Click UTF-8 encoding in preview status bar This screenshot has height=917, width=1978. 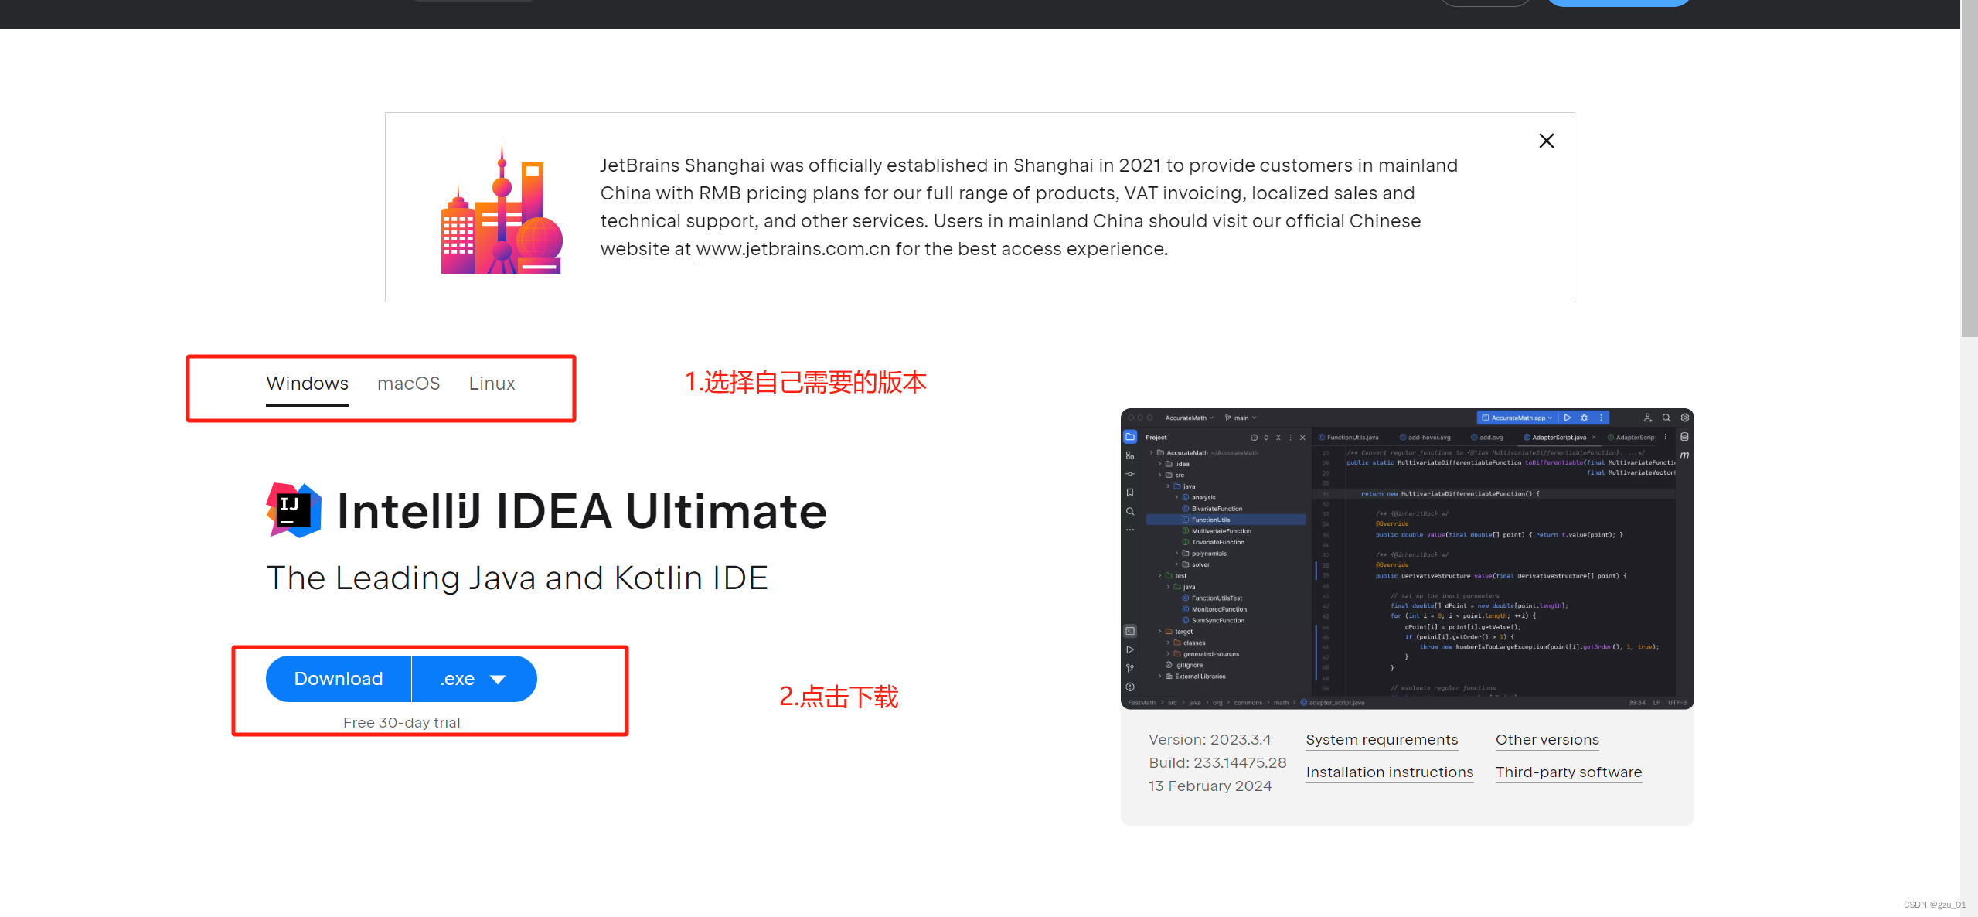1677,703
